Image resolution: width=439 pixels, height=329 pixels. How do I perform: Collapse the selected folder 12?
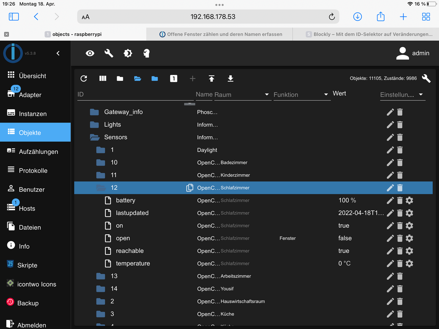point(101,188)
